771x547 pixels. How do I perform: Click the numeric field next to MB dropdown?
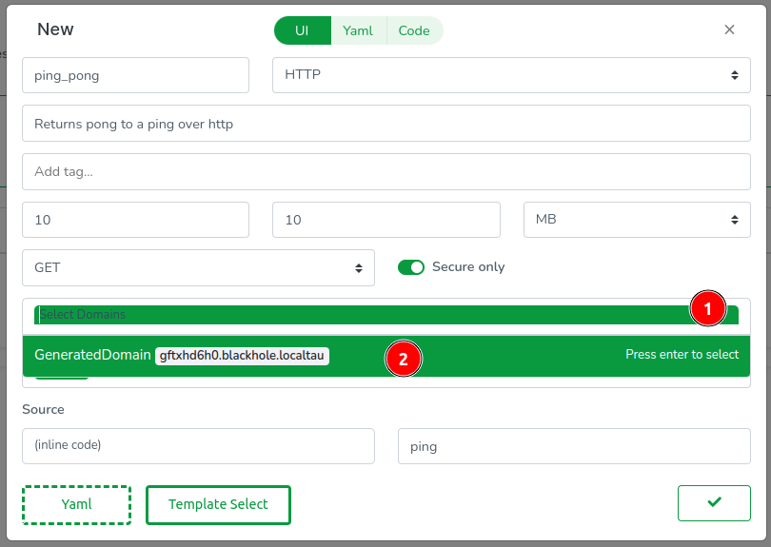[x=385, y=220]
